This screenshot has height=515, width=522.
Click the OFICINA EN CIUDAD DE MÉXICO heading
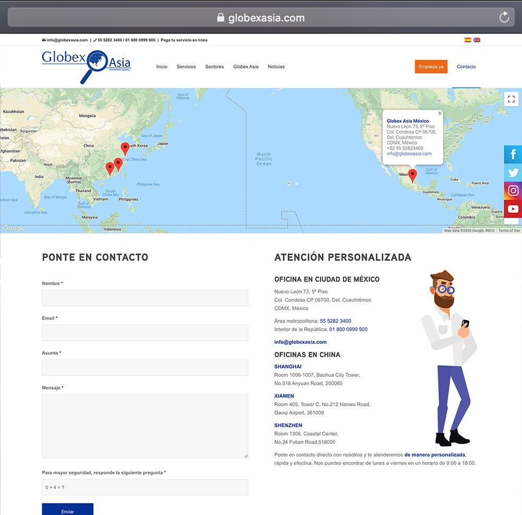(327, 280)
